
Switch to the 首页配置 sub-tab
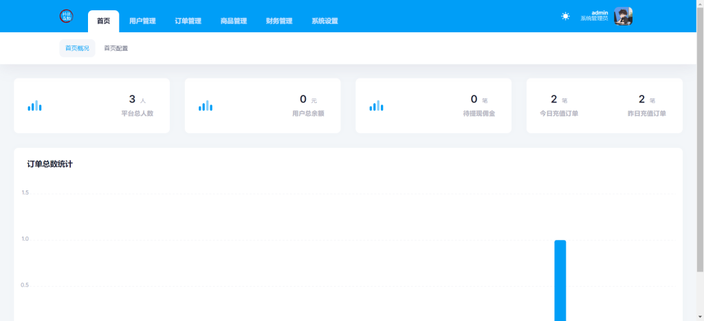[115, 49]
